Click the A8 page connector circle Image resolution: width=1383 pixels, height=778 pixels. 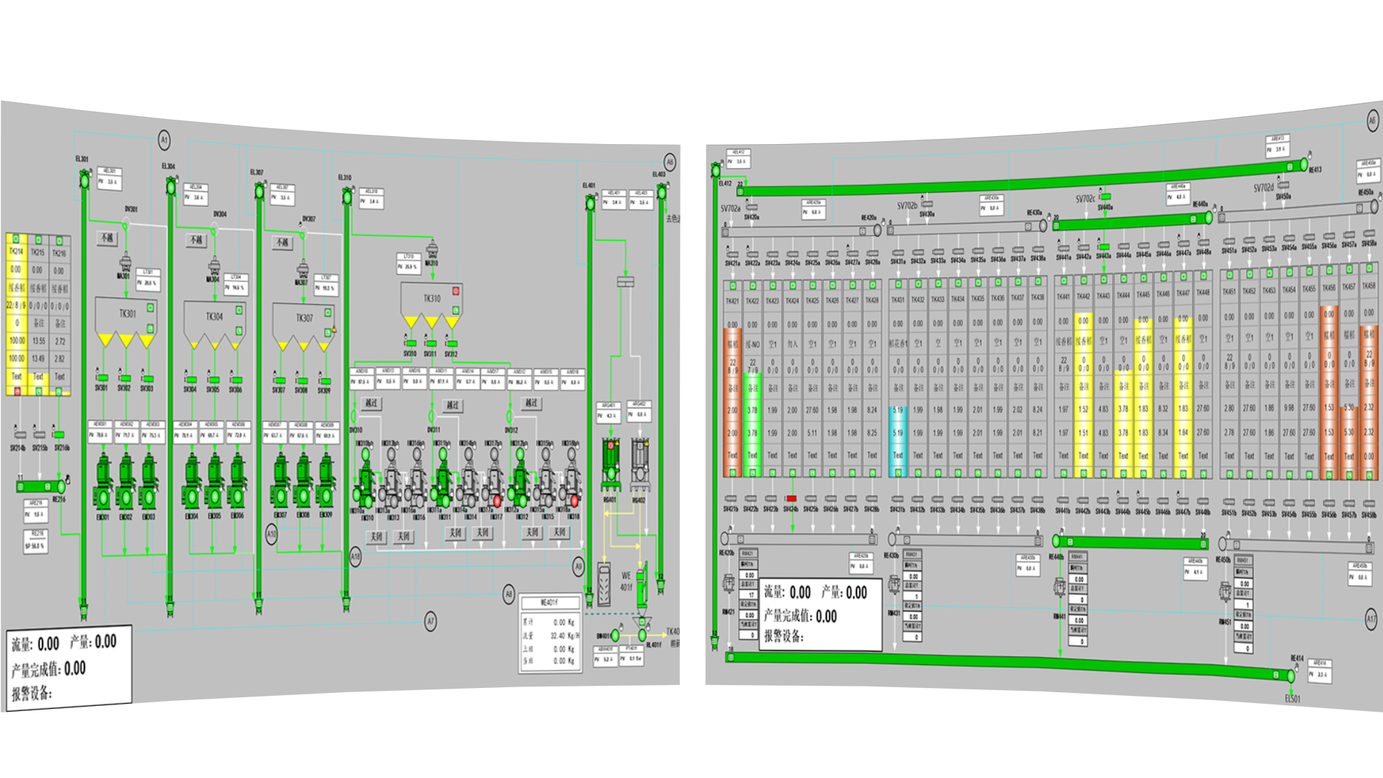[x=509, y=594]
